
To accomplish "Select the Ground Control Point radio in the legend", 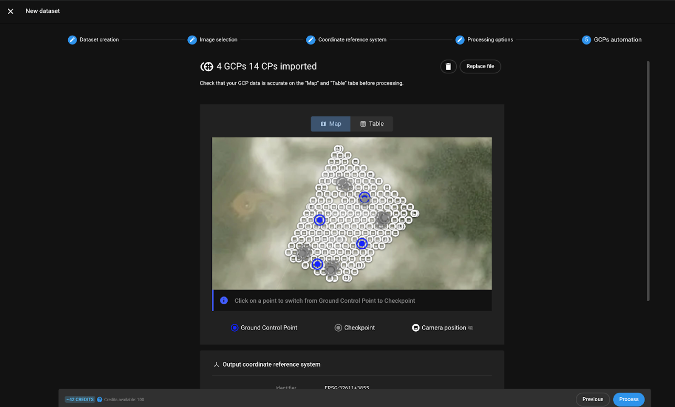I will point(234,327).
